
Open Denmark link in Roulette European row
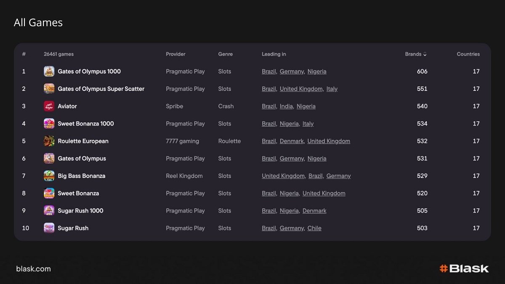pyautogui.click(x=292, y=141)
